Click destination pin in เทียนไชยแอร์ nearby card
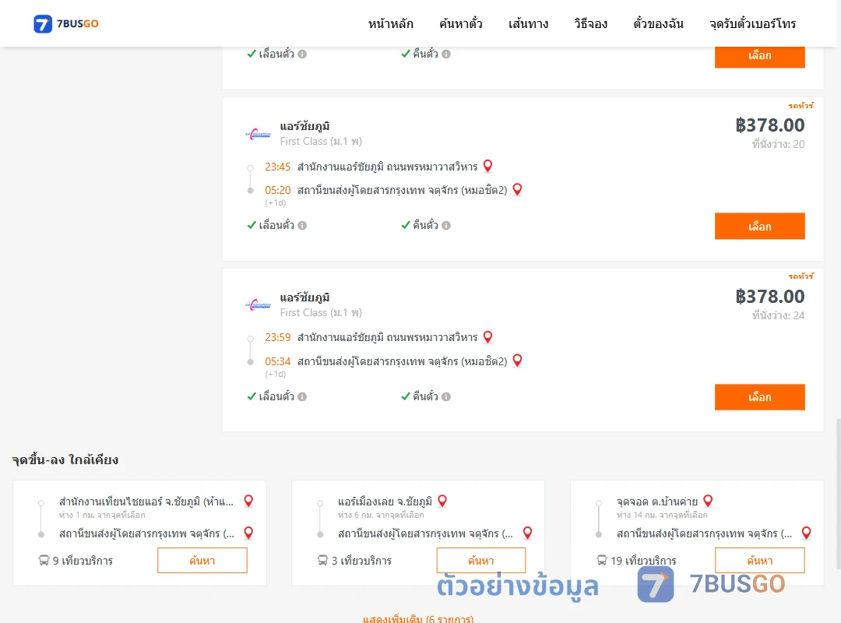841x623 pixels. coord(248,533)
